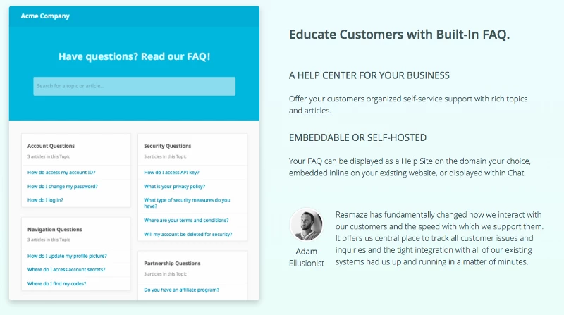The height and width of the screenshot is (315, 564).
Task: Open 'Where are your terms and conditions?'
Action: coord(186,221)
